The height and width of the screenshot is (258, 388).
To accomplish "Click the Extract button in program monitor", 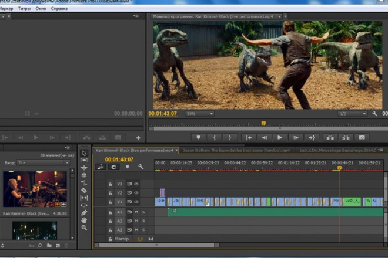I will coord(346,138).
